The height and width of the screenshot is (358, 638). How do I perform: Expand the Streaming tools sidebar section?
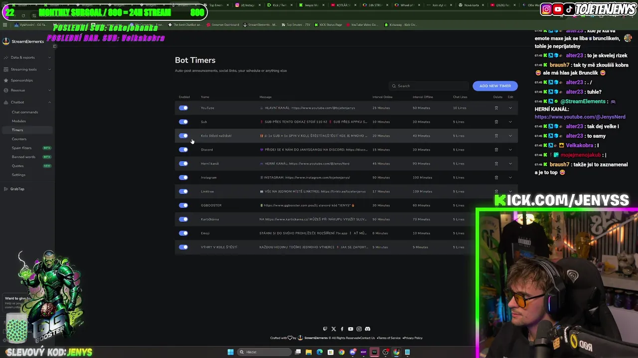(27, 70)
